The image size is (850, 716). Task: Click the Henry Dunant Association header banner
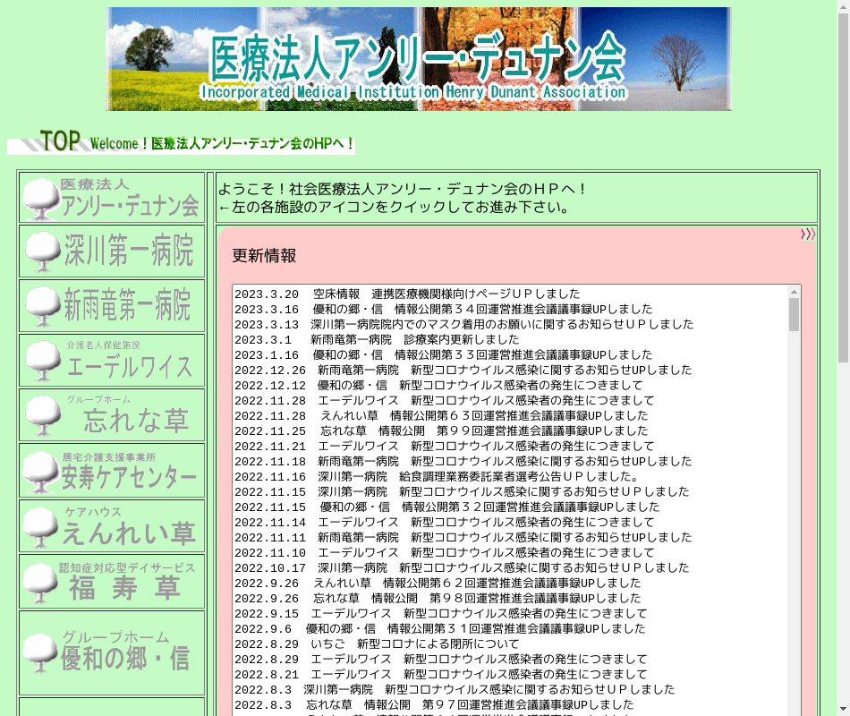coord(419,59)
